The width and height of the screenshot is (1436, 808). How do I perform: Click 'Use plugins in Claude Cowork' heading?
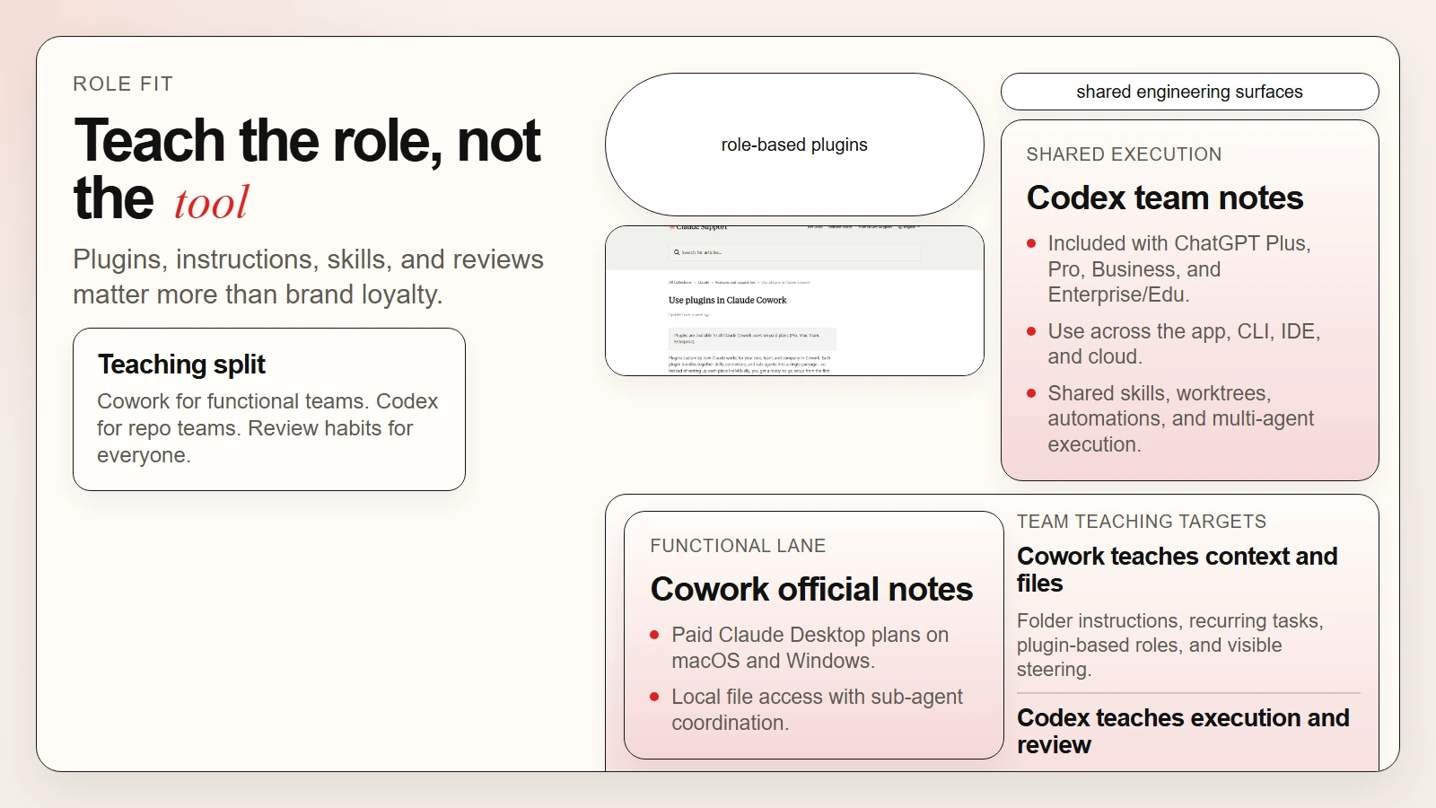[x=727, y=300]
